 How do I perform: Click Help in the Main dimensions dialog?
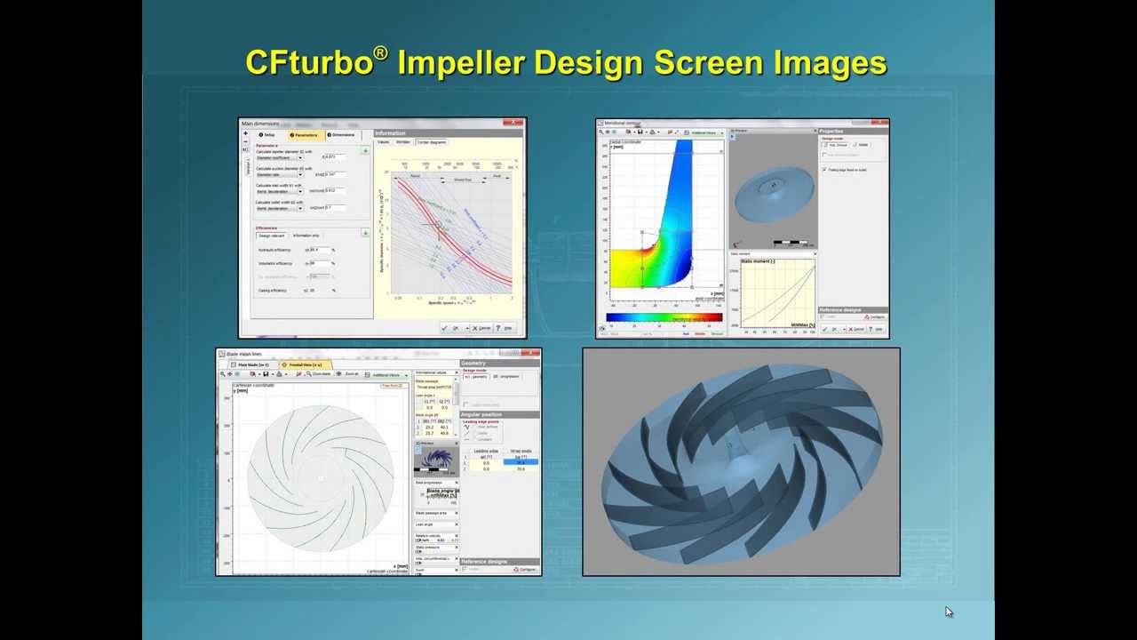point(505,328)
